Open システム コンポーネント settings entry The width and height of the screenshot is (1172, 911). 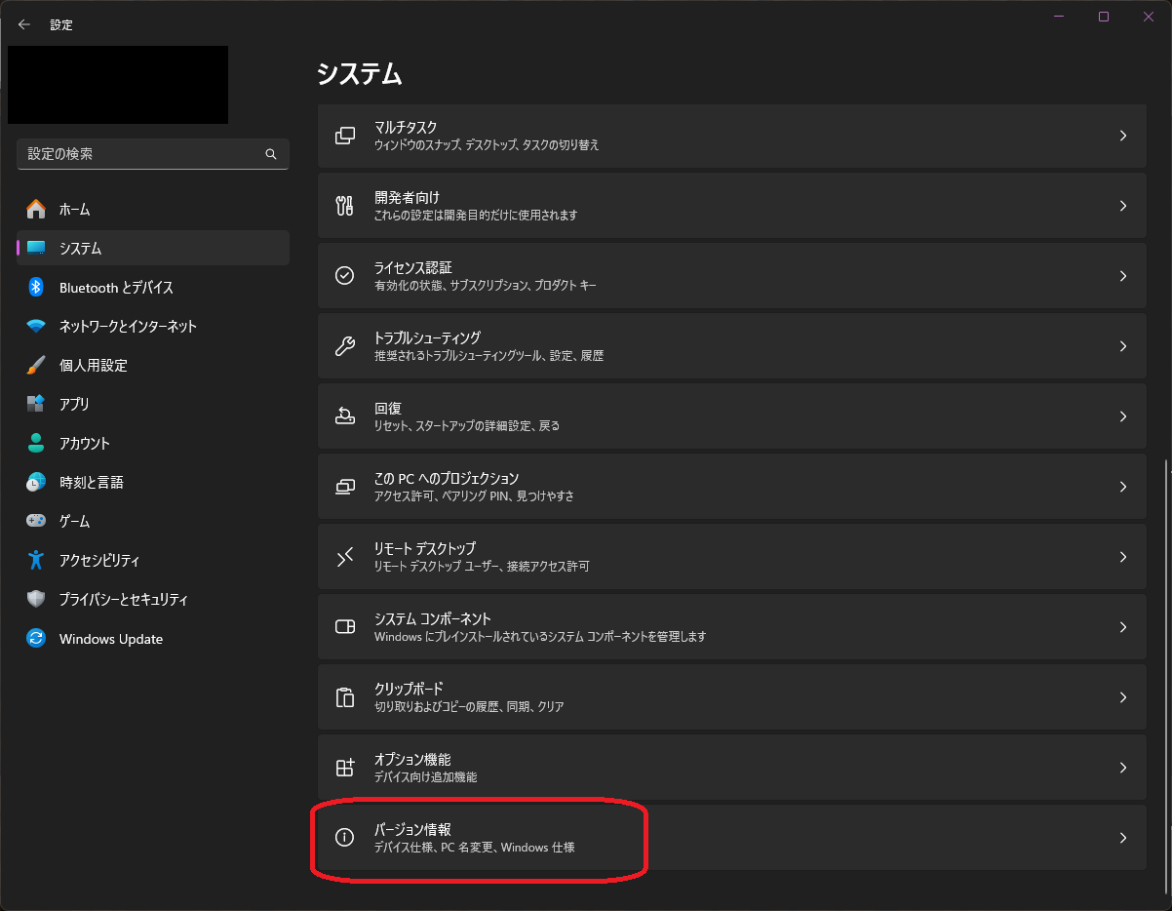(x=731, y=627)
